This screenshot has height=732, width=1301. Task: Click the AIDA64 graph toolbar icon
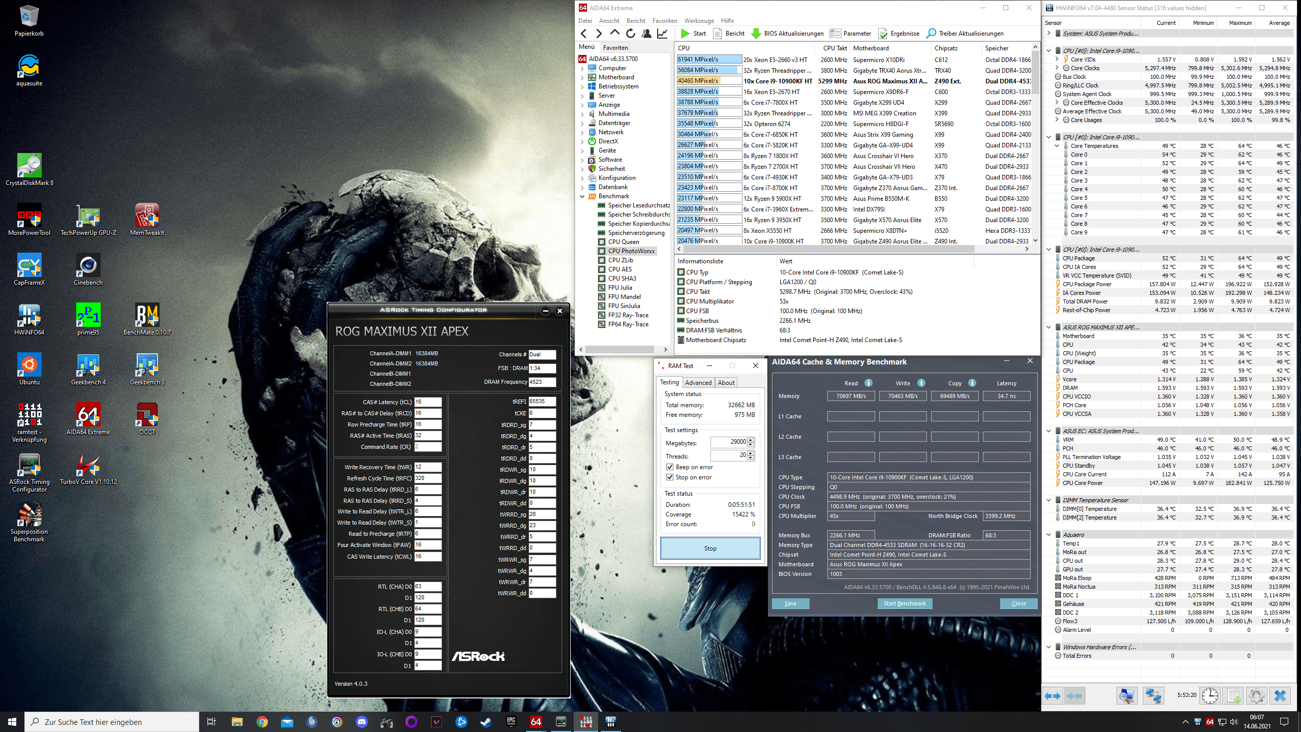click(662, 34)
